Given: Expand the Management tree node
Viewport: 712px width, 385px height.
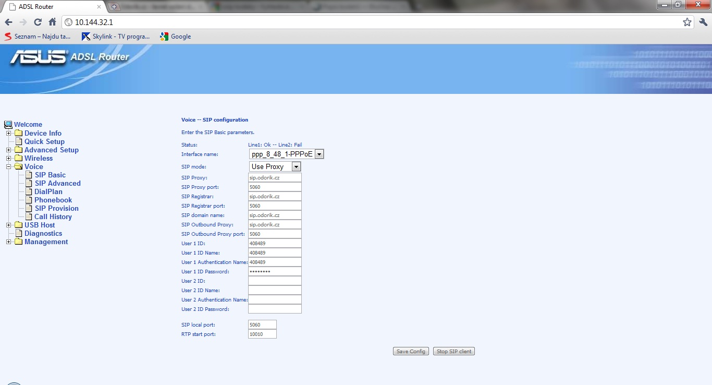Looking at the screenshot, I should point(9,242).
